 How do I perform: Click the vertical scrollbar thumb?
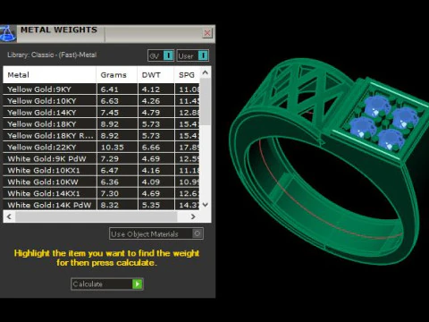(x=205, y=102)
